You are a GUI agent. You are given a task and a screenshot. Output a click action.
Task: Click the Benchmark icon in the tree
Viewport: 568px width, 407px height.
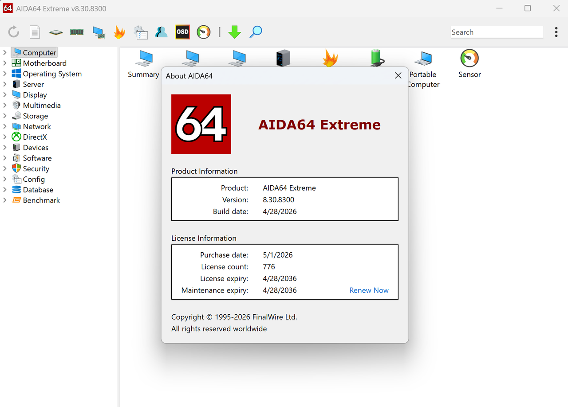pyautogui.click(x=16, y=200)
